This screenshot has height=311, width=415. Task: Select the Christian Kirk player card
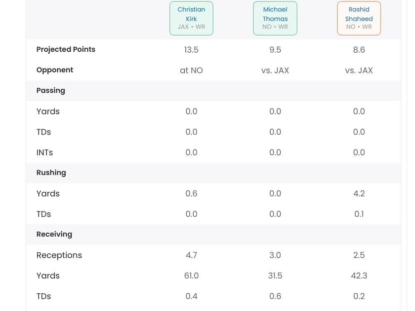pyautogui.click(x=191, y=18)
